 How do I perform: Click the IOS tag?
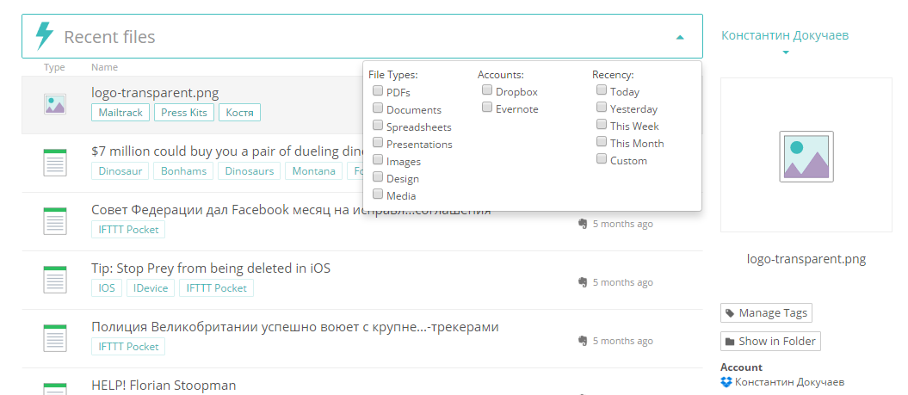[x=107, y=287]
